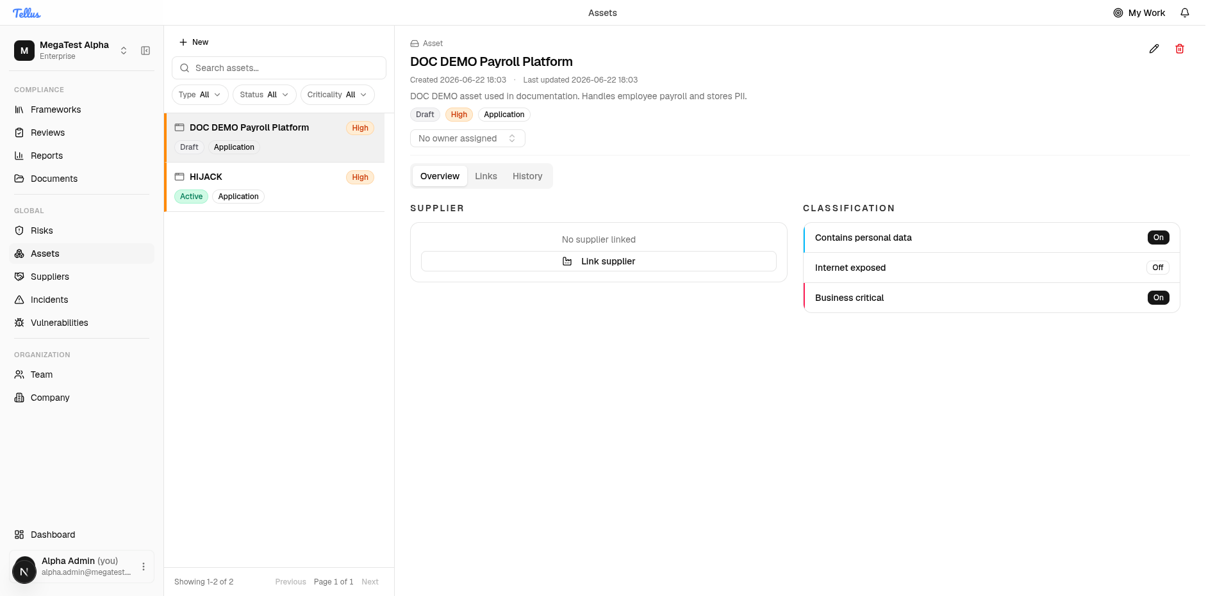This screenshot has width=1215, height=596.
Task: Collapse the sidebar panel icon
Action: [x=145, y=51]
